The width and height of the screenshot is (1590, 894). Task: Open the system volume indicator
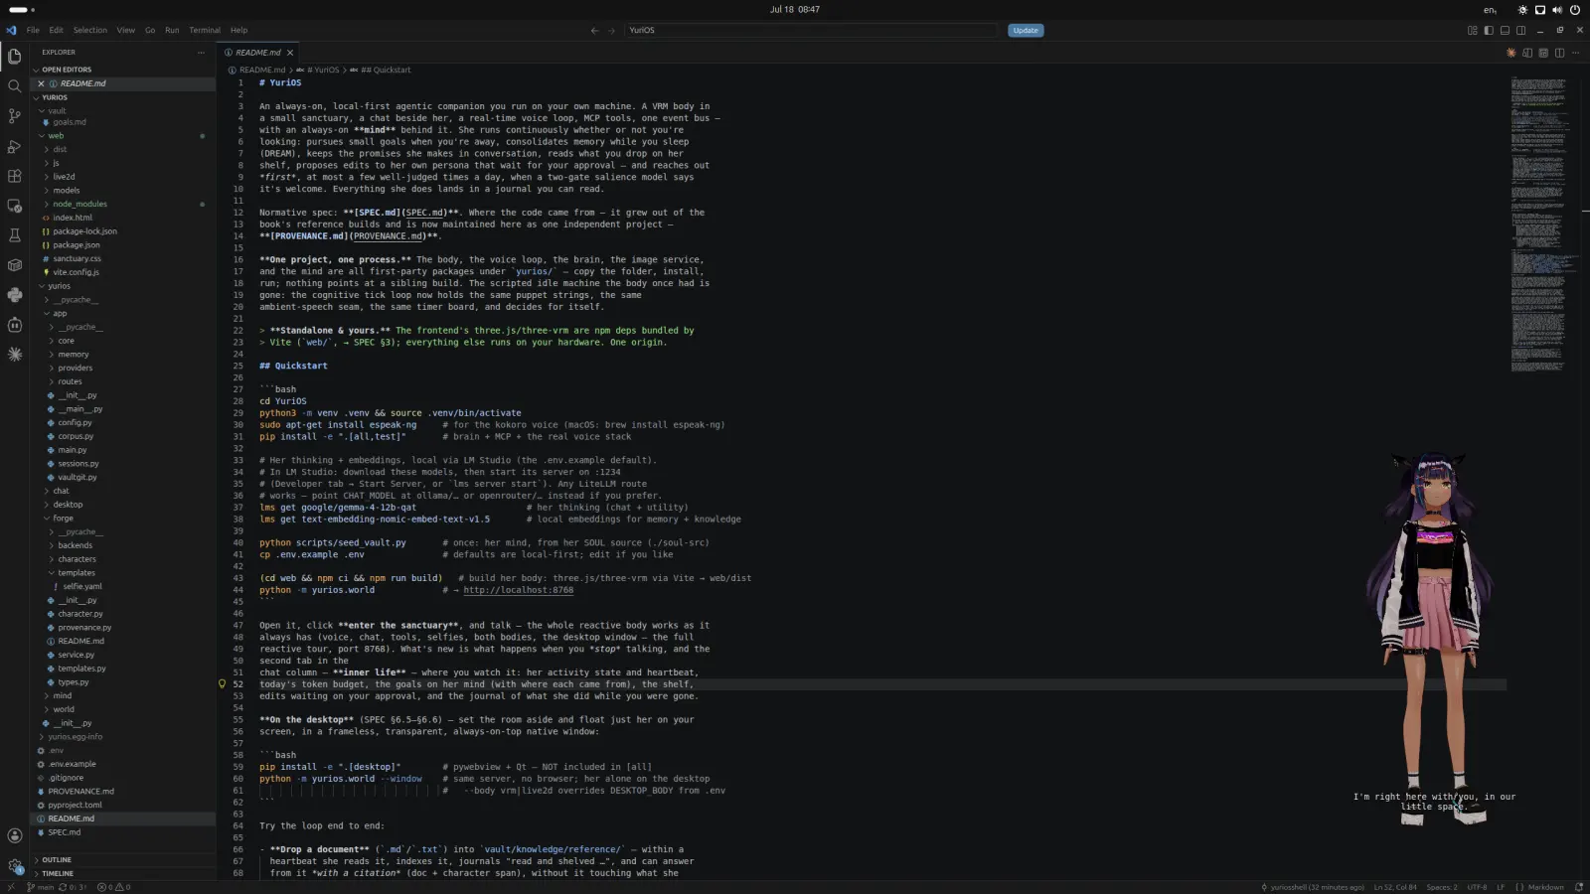pos(1556,10)
